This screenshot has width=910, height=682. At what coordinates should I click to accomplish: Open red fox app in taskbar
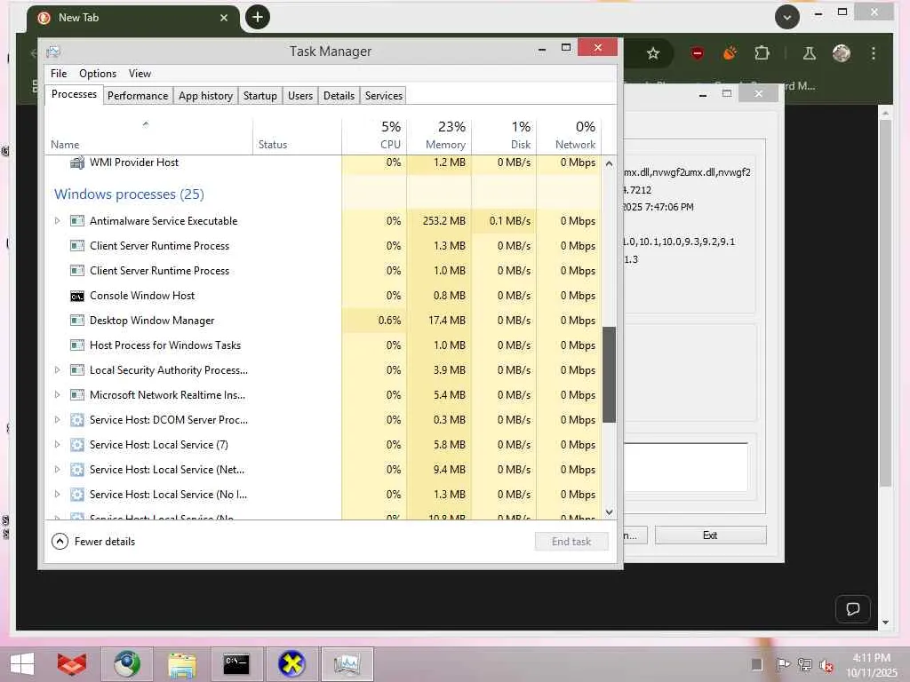(x=72, y=664)
